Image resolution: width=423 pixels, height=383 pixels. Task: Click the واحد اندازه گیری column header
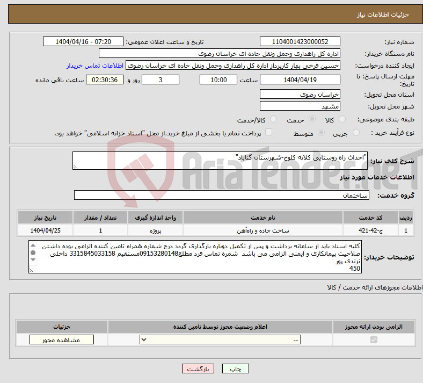[x=155, y=218]
